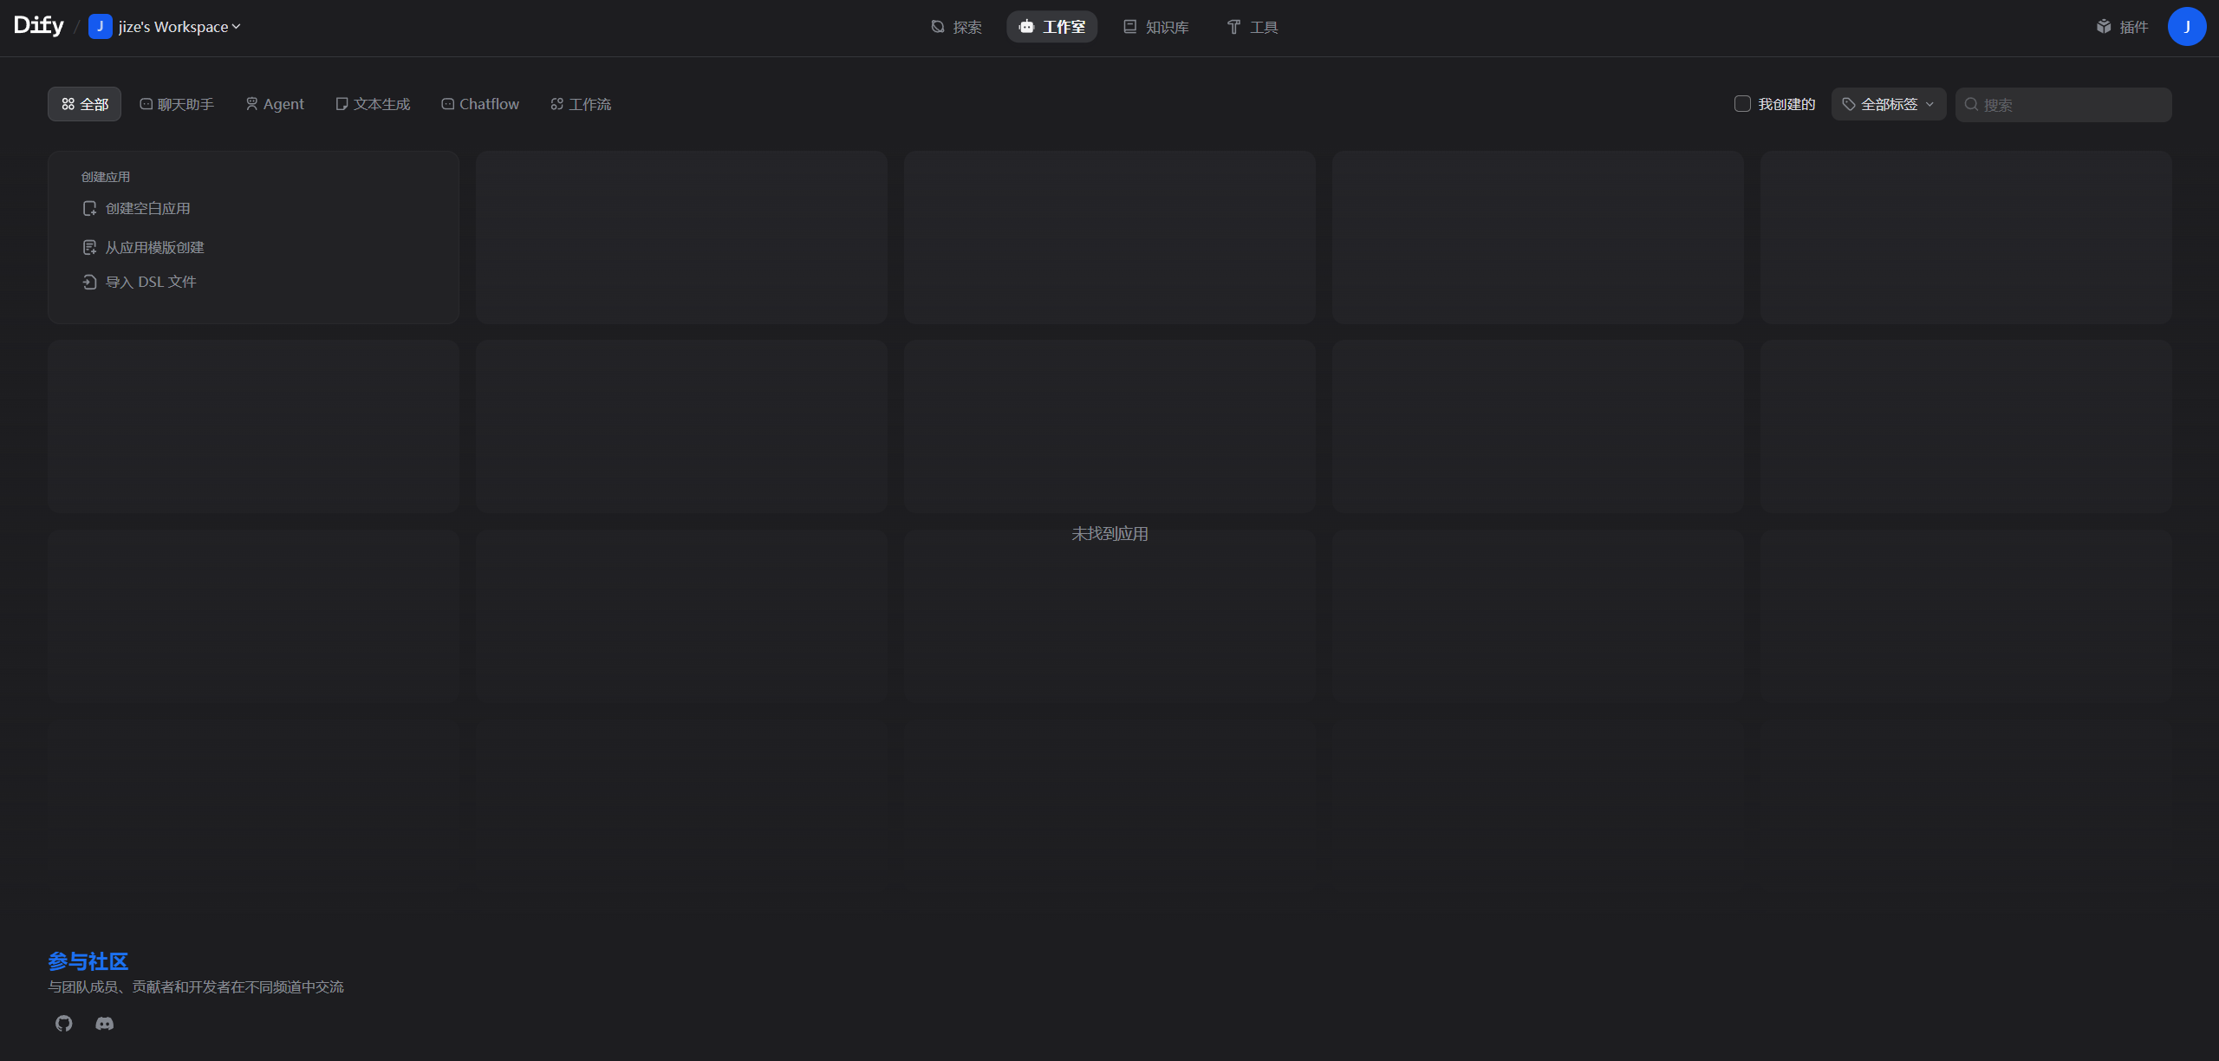2219x1061 pixels.
Task: Click the 参与社区 heading
Action: click(88, 961)
